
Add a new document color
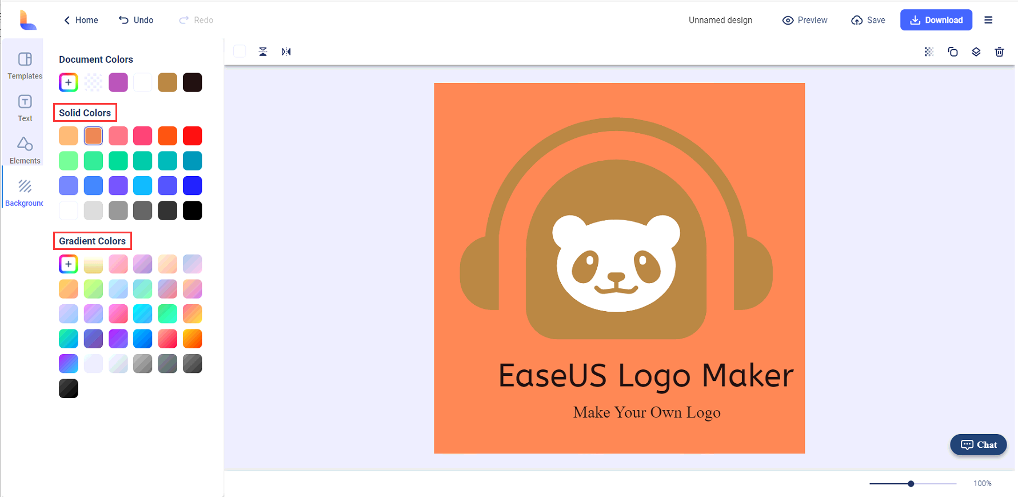point(68,82)
